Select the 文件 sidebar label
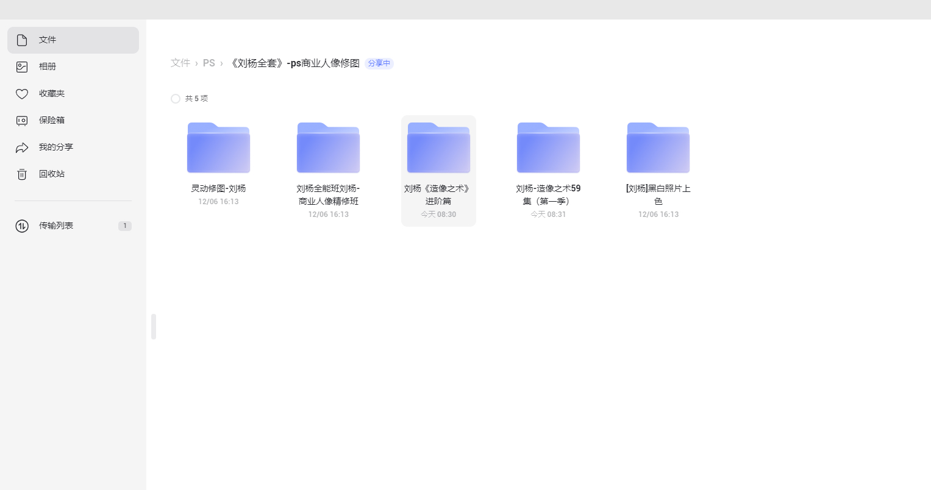The width and height of the screenshot is (931, 490). [48, 40]
